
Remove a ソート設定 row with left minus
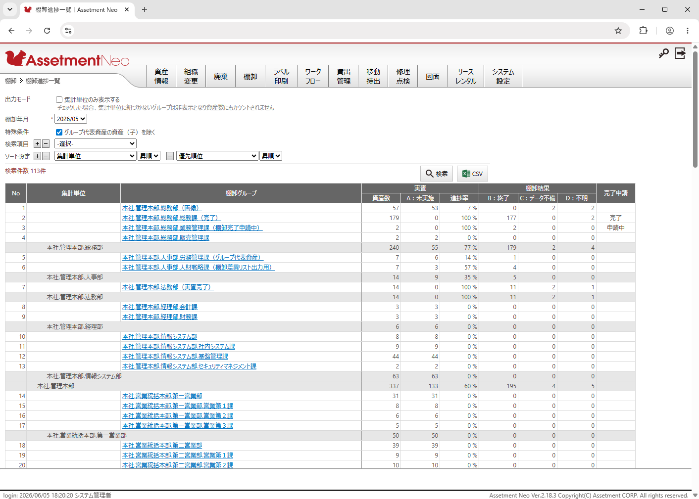(x=46, y=156)
